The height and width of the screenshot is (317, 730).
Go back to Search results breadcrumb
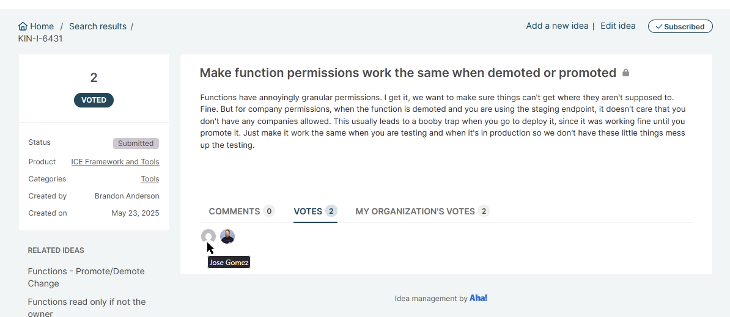click(98, 26)
